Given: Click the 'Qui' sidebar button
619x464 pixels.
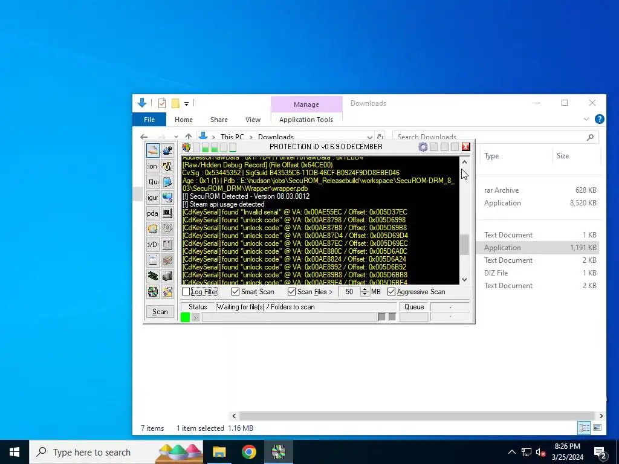Looking at the screenshot, I should click(x=153, y=182).
